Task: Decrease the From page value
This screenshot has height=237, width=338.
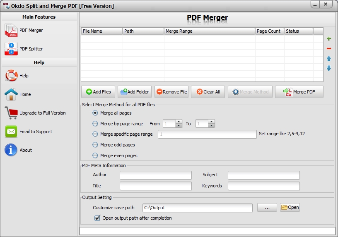Action: click(179, 125)
